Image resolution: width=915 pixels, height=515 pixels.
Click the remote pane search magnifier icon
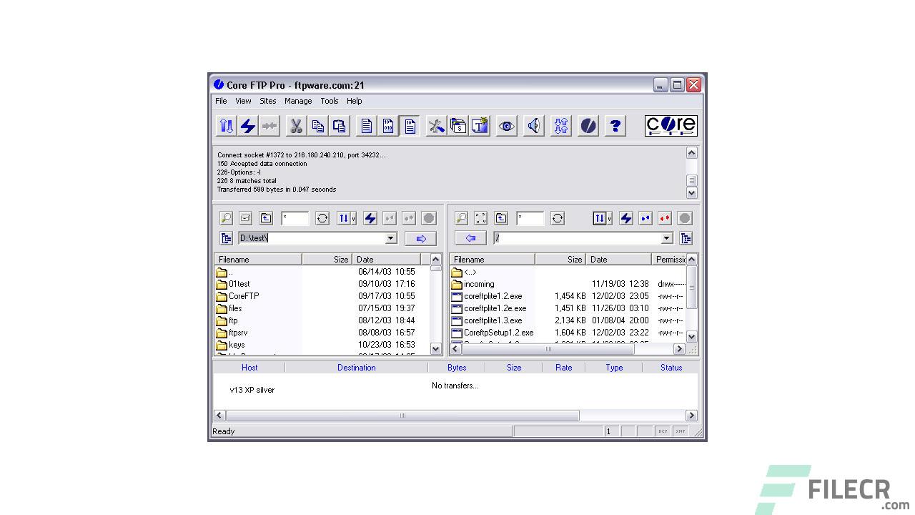pyautogui.click(x=461, y=218)
